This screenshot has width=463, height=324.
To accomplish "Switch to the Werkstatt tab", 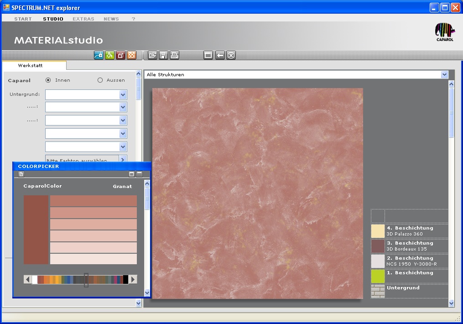I will click(31, 66).
